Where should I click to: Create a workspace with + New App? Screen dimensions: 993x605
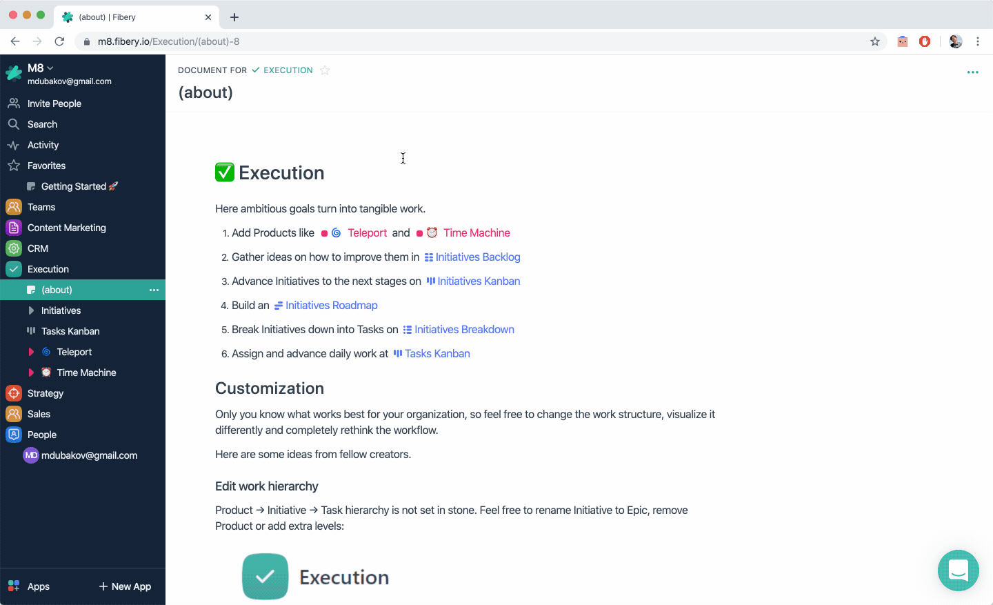(x=125, y=586)
